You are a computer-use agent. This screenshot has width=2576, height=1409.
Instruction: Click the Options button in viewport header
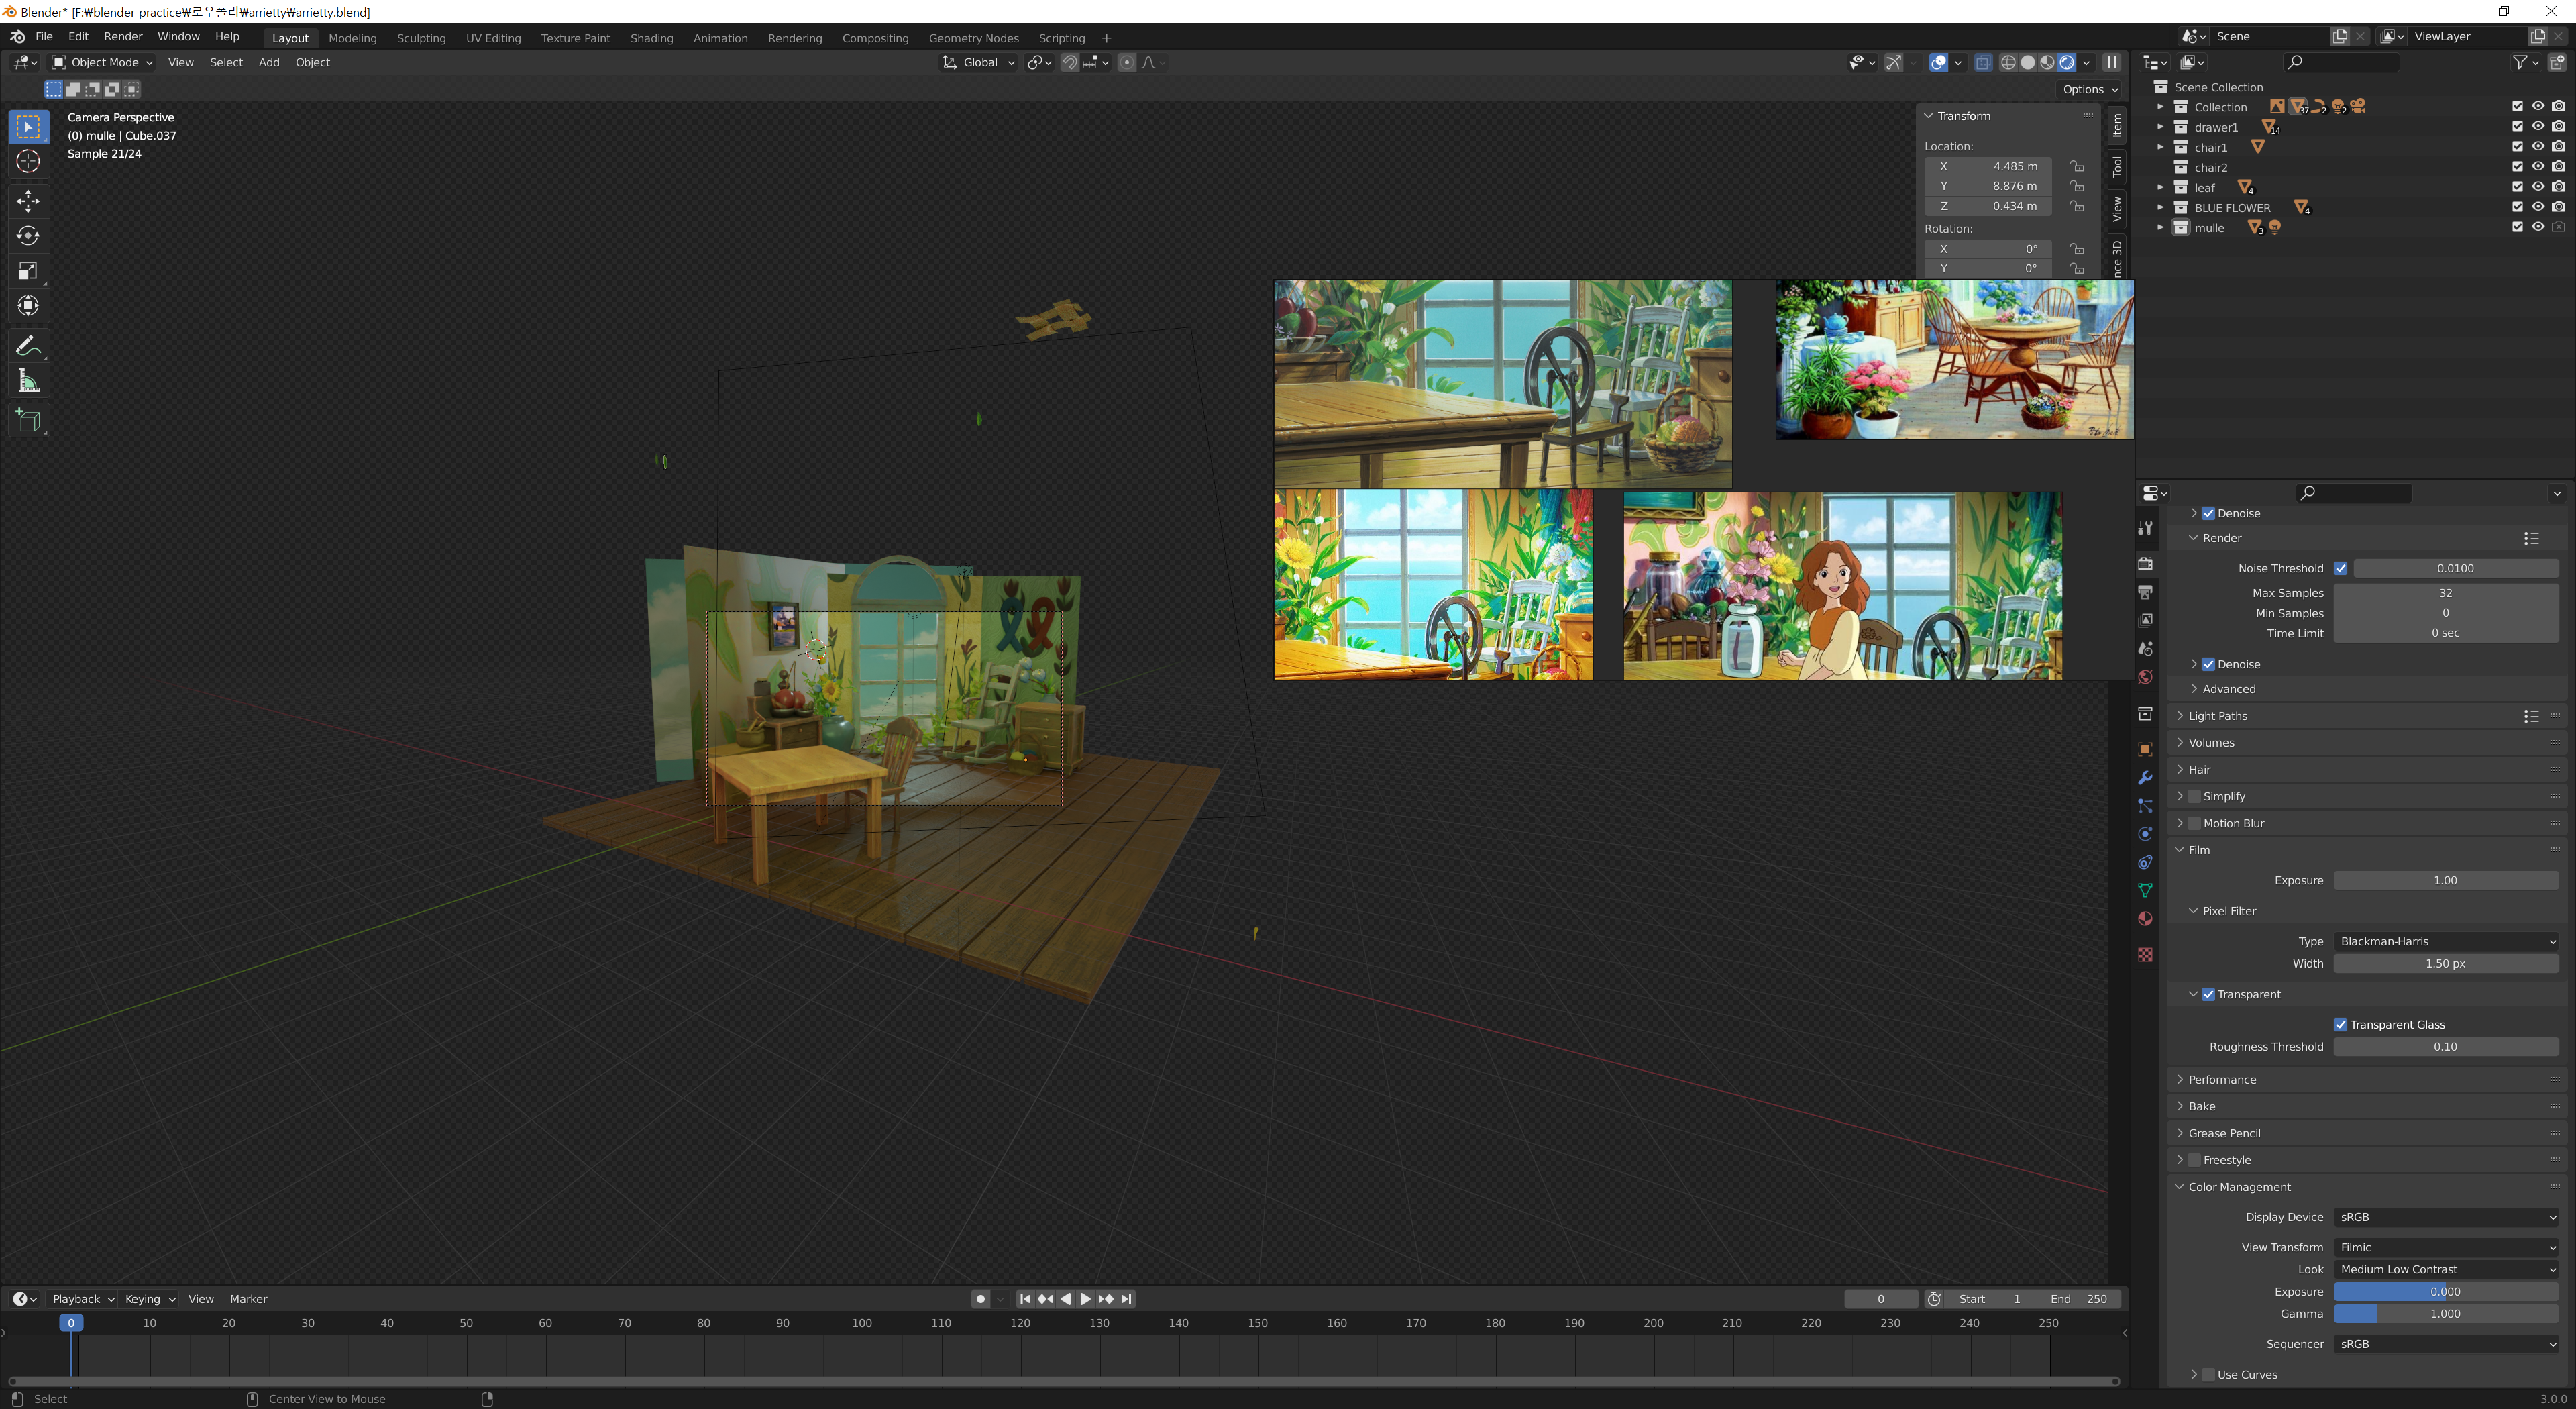[2089, 89]
